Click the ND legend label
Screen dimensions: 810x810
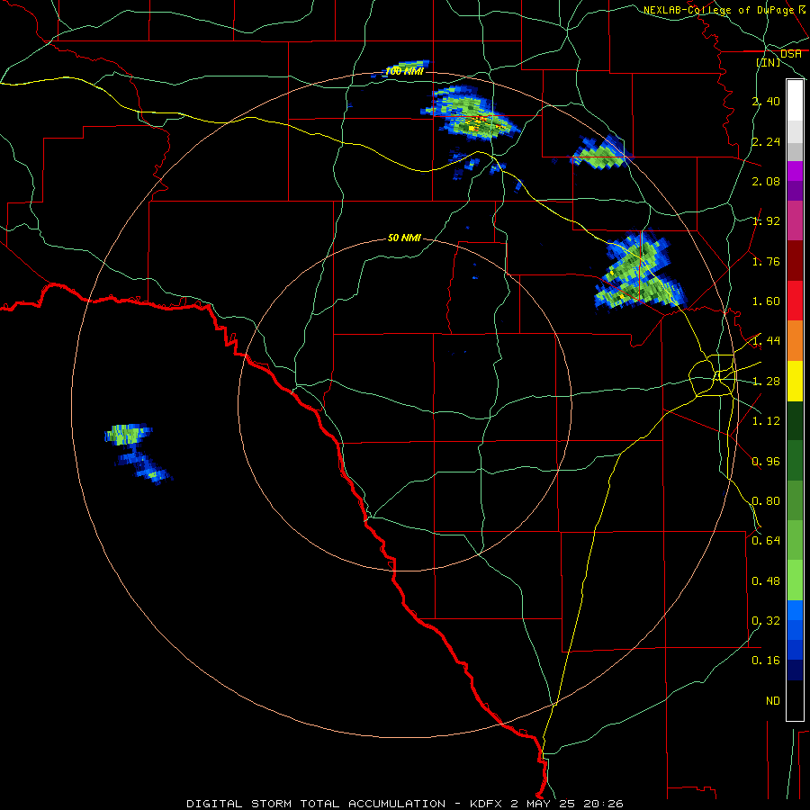click(x=773, y=701)
